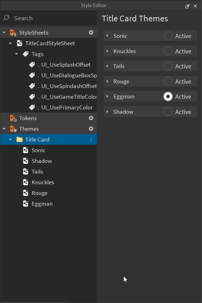Open Title Card three-dot options menu
The image size is (202, 303).
coord(91,139)
